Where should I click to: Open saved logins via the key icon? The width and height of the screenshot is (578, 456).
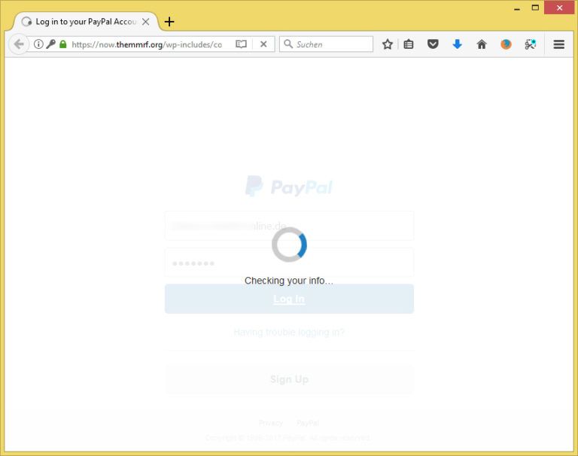point(51,44)
